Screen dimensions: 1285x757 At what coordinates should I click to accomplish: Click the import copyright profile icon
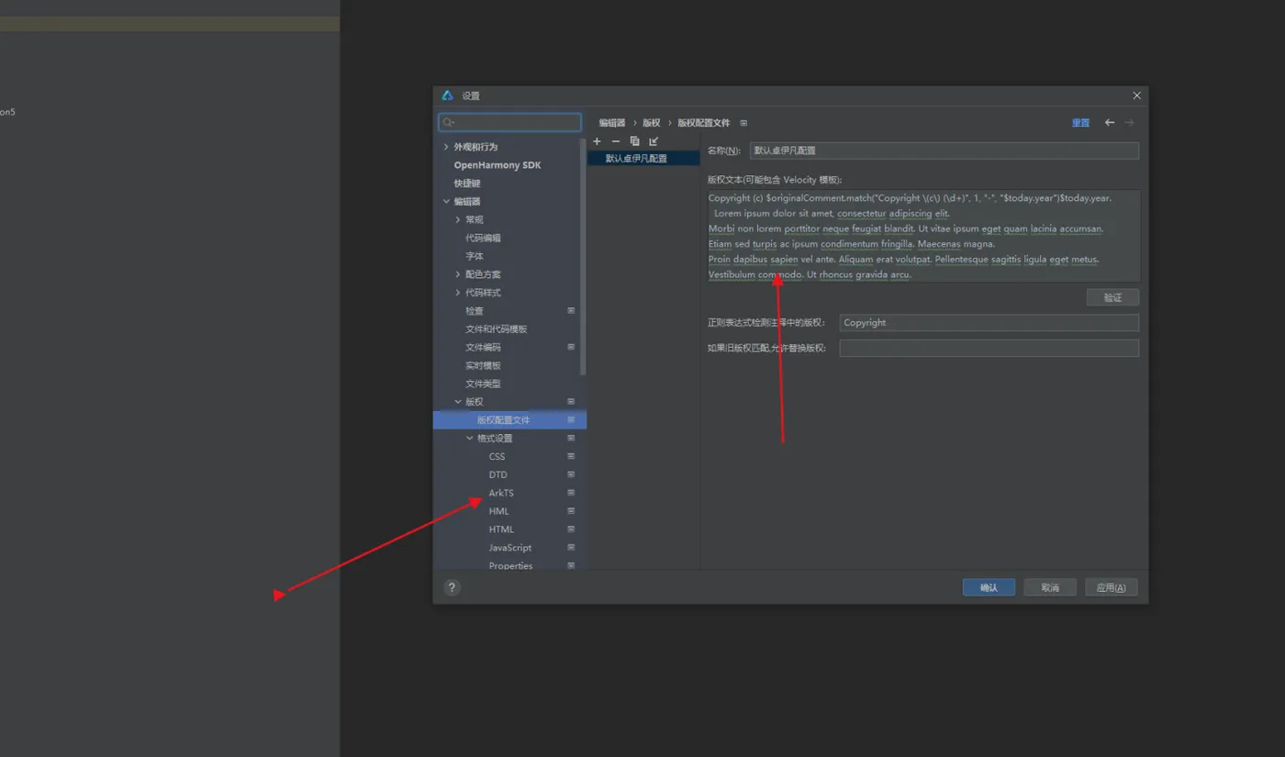tap(654, 141)
